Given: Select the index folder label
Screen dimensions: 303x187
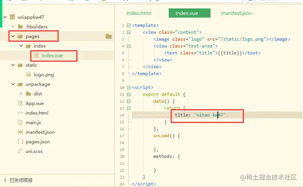Looking at the screenshot, I should pos(39,46).
